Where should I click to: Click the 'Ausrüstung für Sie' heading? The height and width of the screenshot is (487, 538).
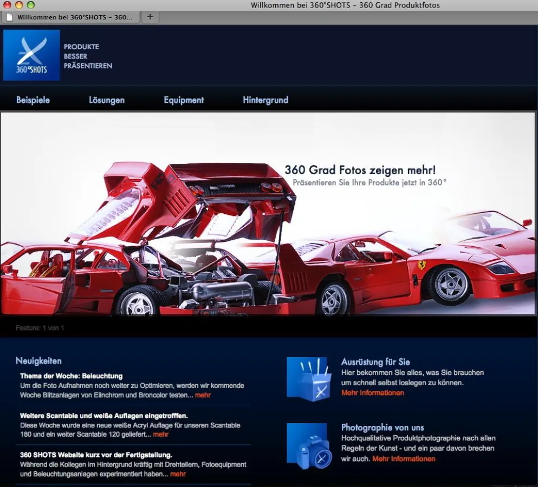point(375,362)
